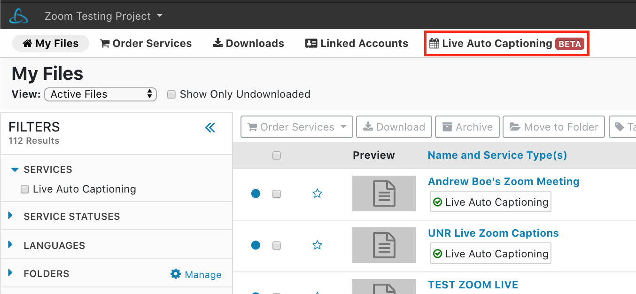The height and width of the screenshot is (294, 636).
Task: Click blue status dot for UNR Live Captions
Action: (256, 245)
